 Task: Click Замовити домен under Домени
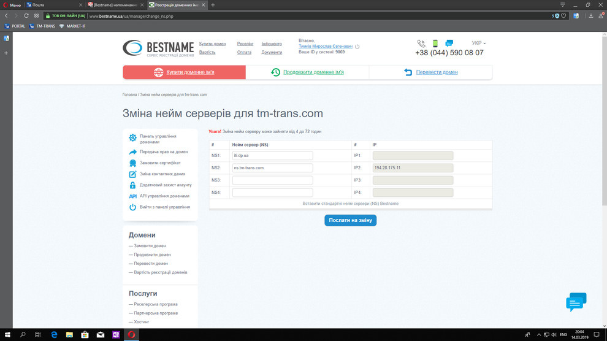coord(150,246)
